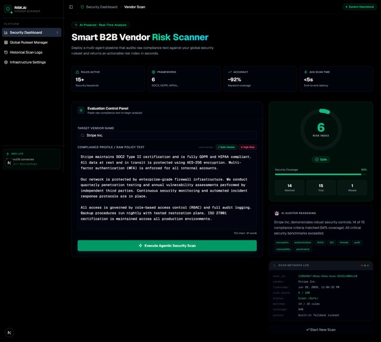Click the SOC2 keyword tag
The width and height of the screenshot is (381, 342).
pyautogui.click(x=320, y=243)
